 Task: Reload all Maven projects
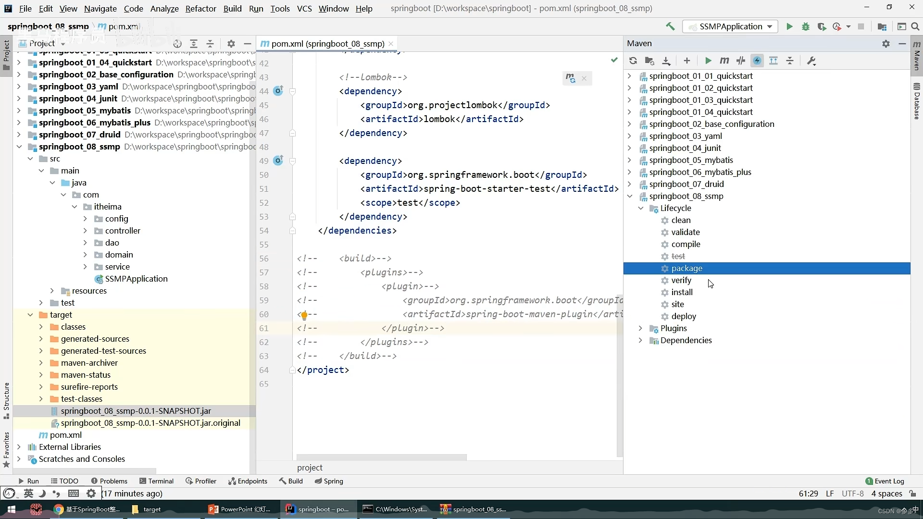[x=633, y=61]
